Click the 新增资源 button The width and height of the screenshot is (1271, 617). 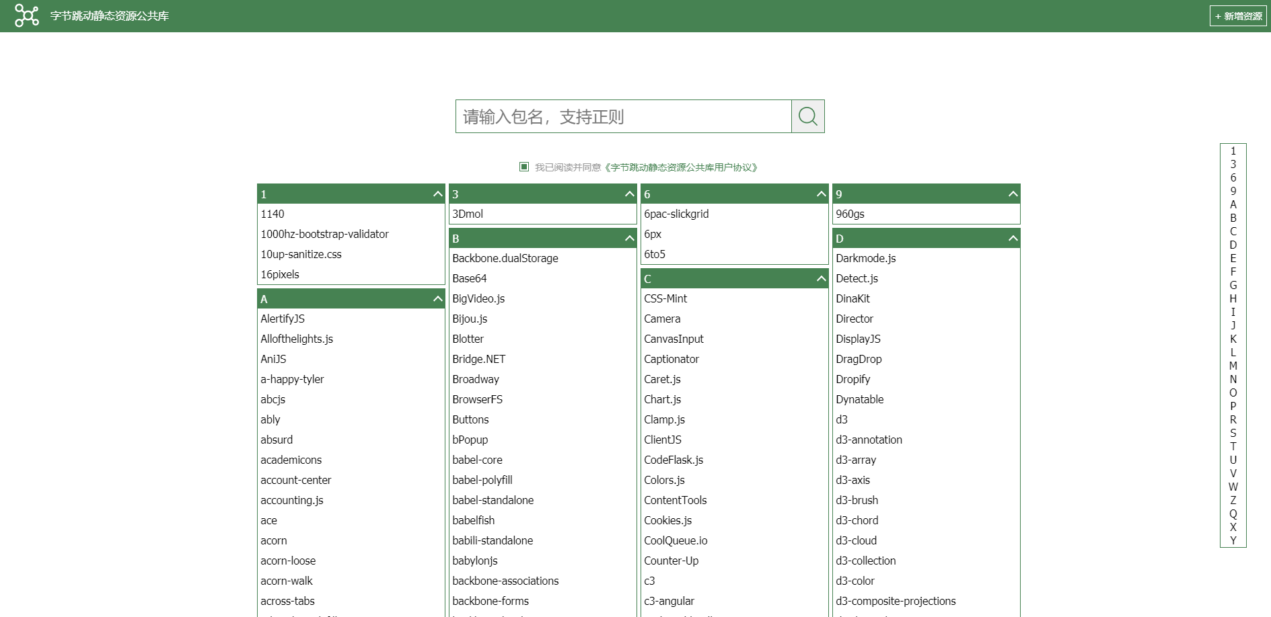click(x=1238, y=15)
